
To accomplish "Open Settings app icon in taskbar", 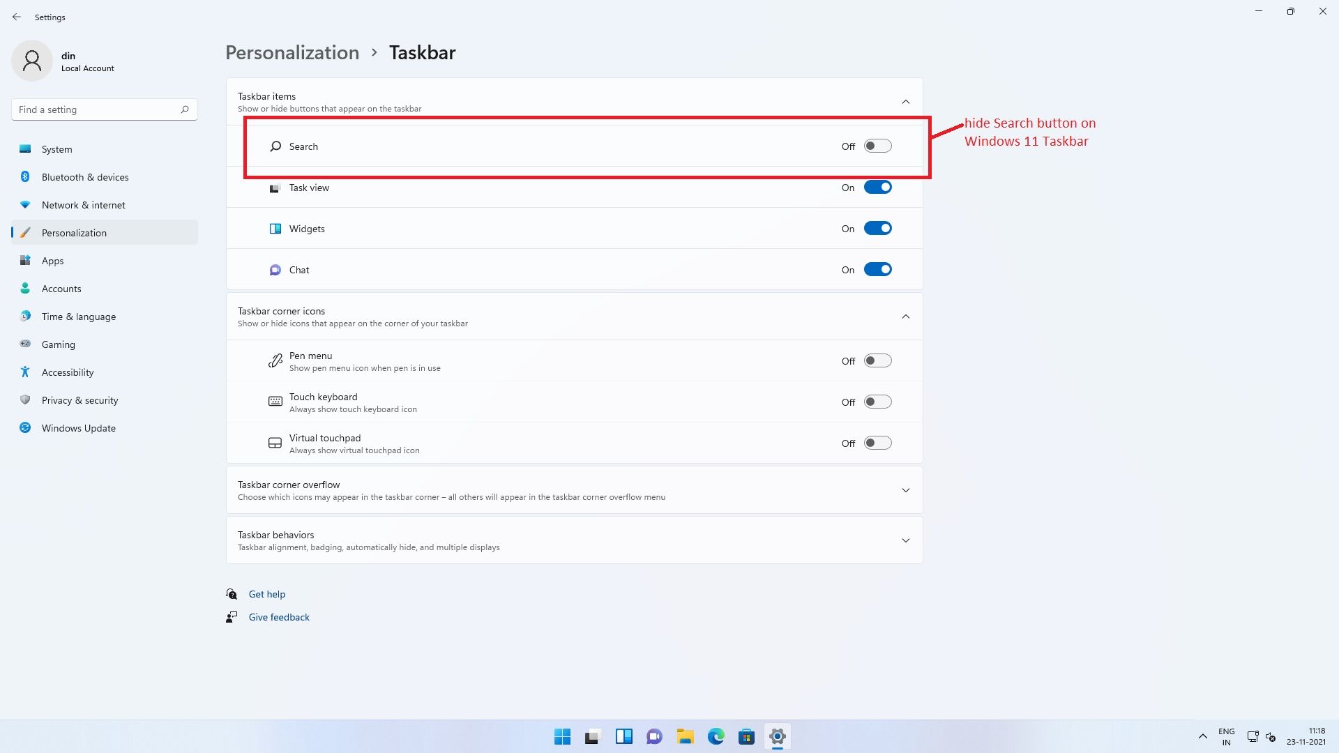I will tap(777, 736).
